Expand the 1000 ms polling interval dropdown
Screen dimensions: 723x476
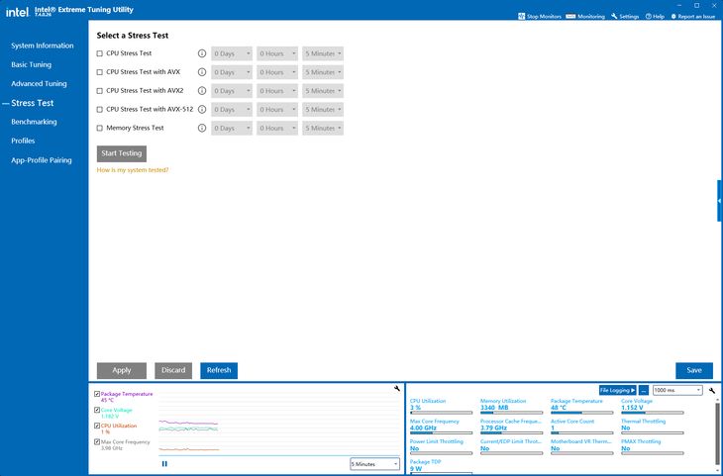click(x=677, y=390)
